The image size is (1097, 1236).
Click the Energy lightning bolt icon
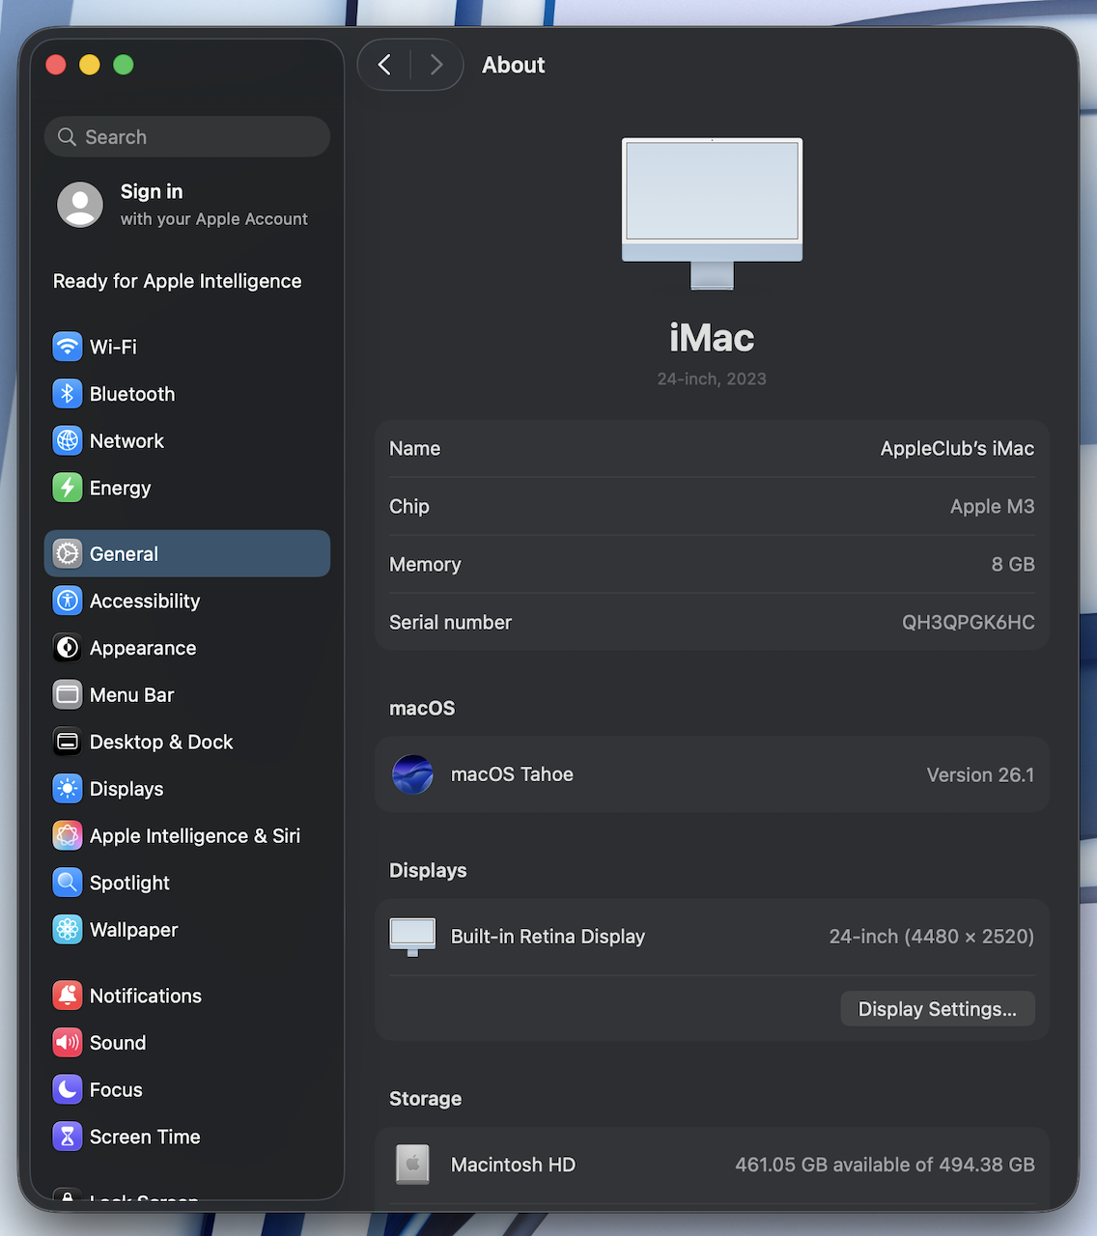(x=67, y=488)
